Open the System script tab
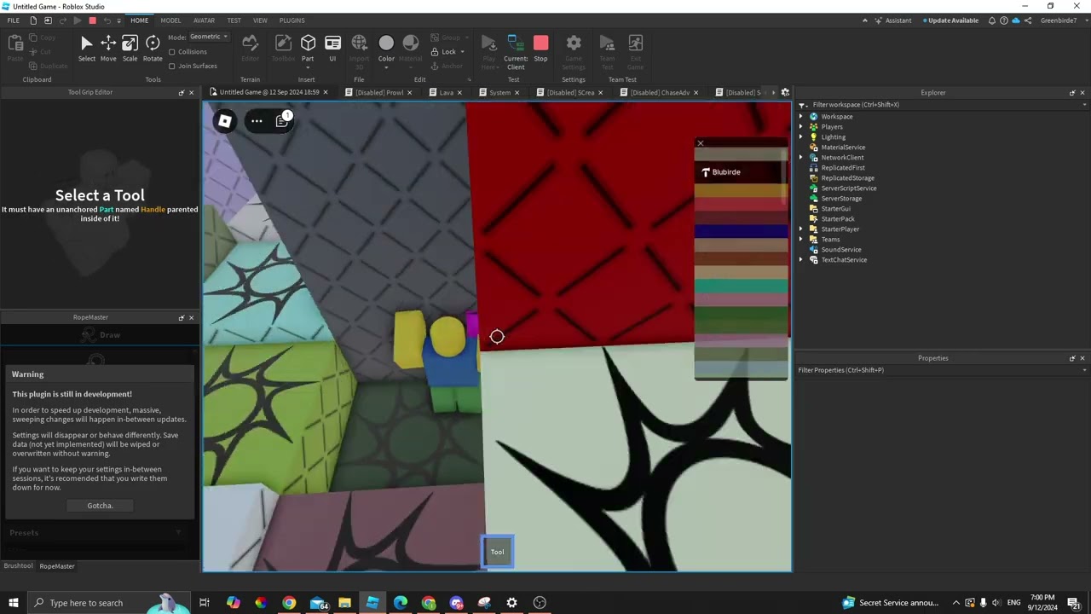This screenshot has width=1091, height=614. [x=499, y=92]
